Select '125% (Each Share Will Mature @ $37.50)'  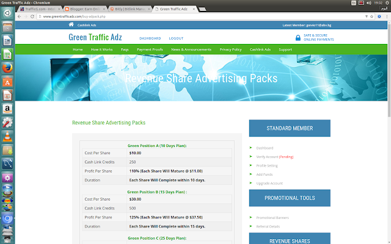point(166,217)
